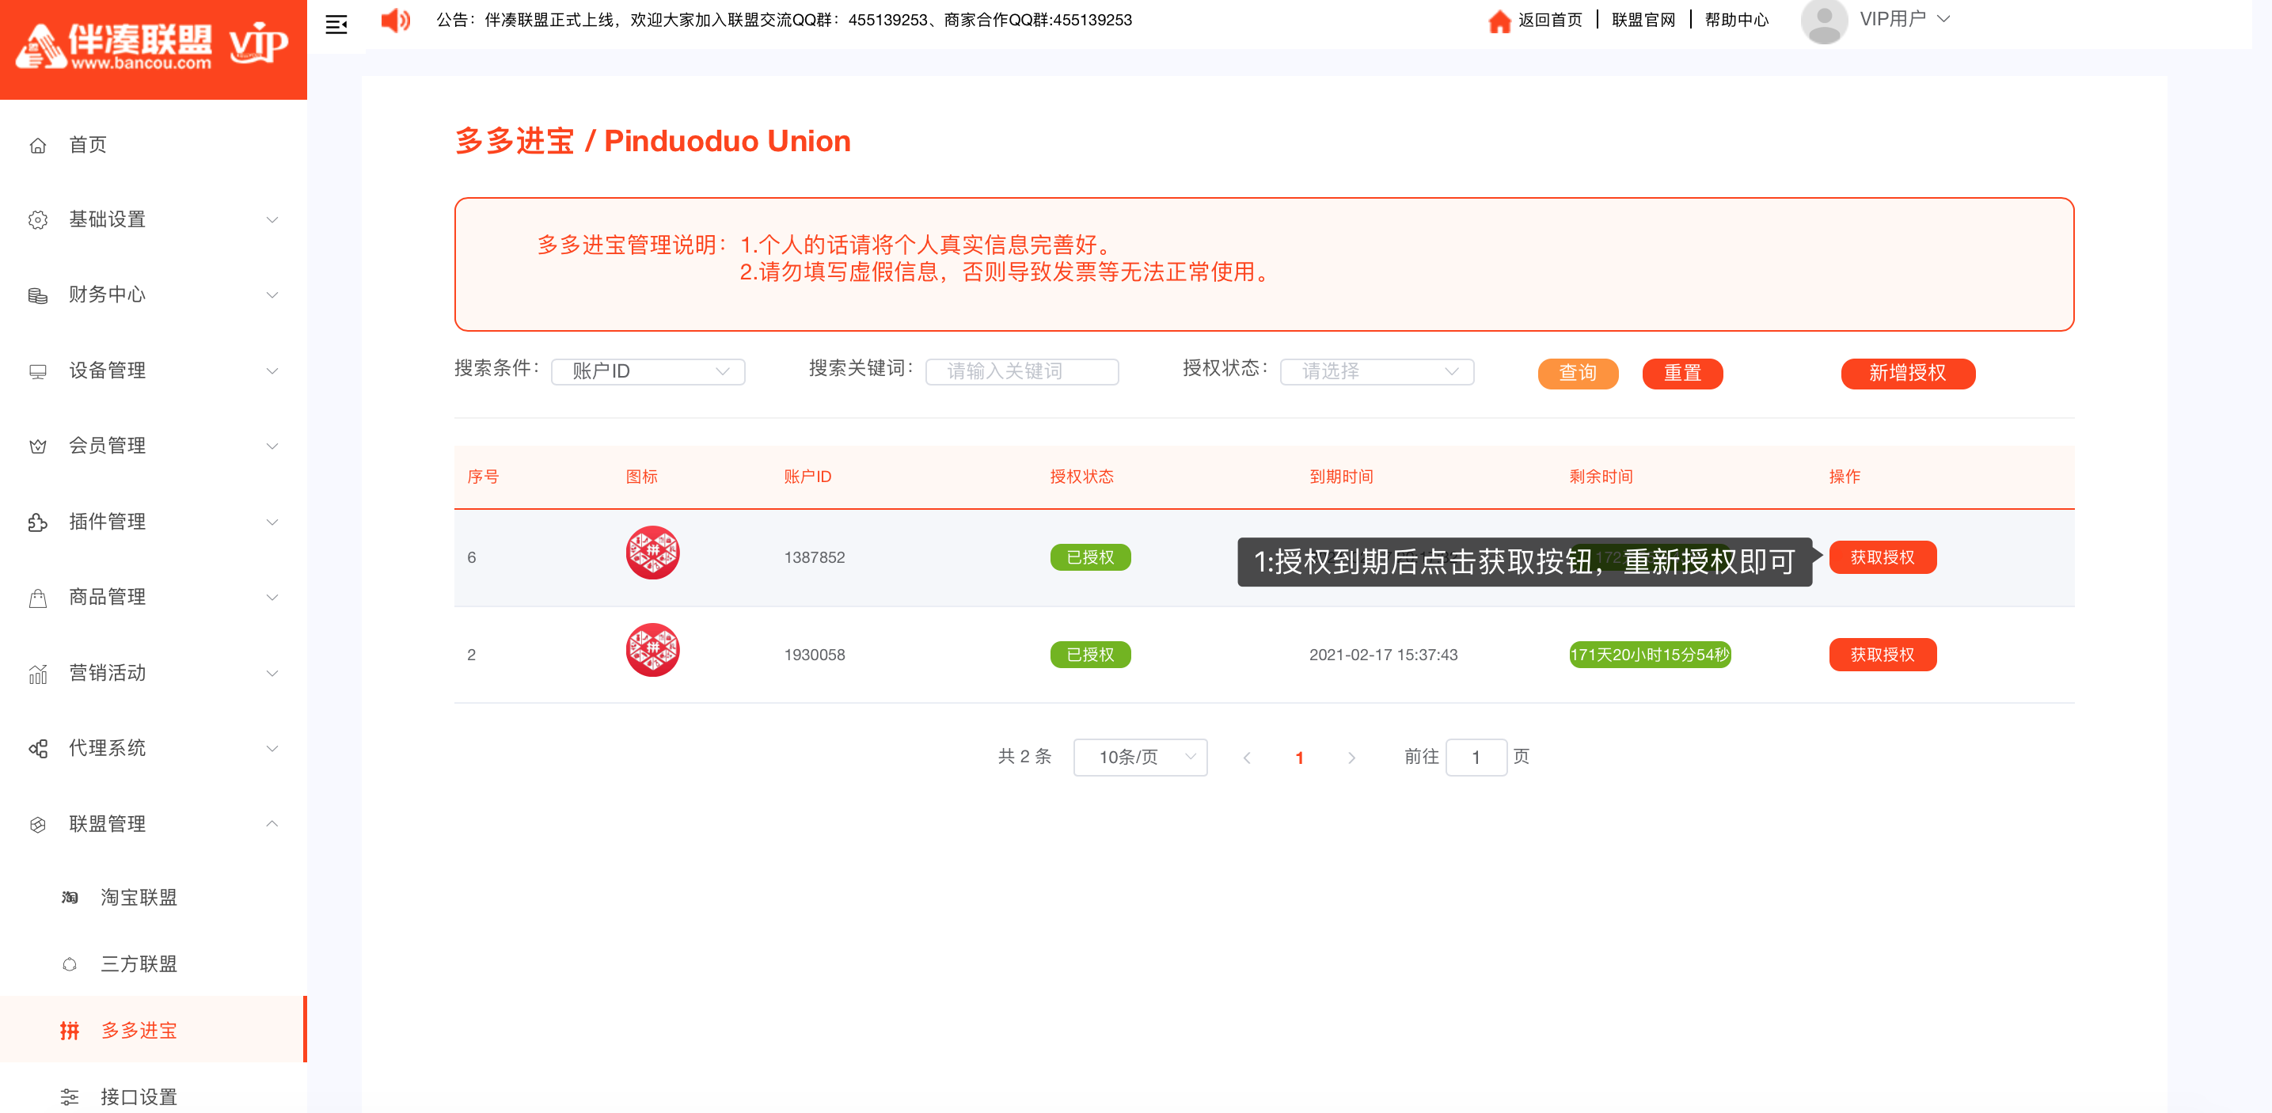Click the 已授权 tag for account 1930058
This screenshot has height=1113, width=2272.
(1090, 655)
